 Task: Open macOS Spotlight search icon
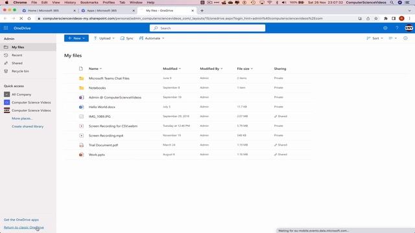pyautogui.click(x=392, y=3)
